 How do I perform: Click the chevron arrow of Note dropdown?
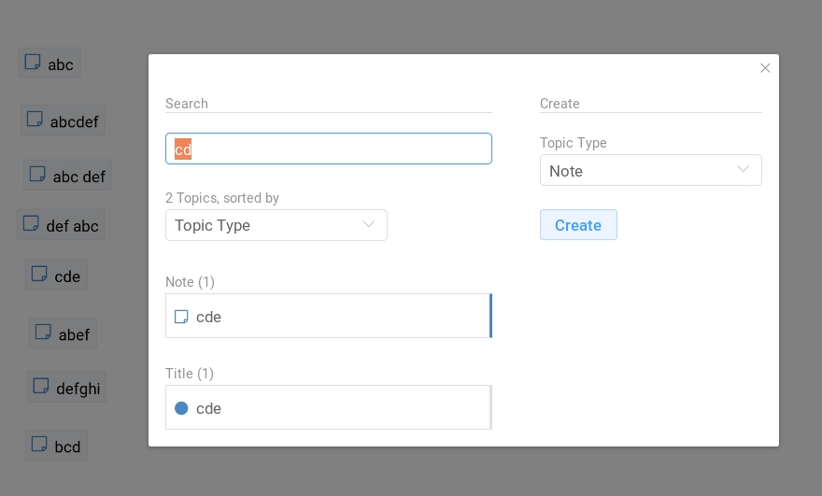click(744, 170)
